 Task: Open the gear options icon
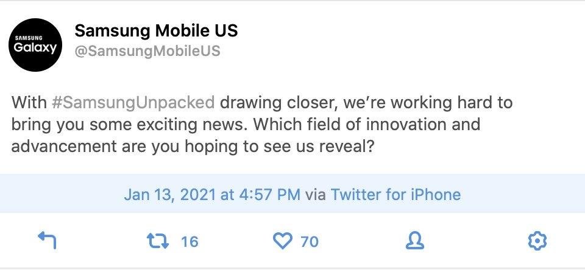pyautogui.click(x=537, y=241)
